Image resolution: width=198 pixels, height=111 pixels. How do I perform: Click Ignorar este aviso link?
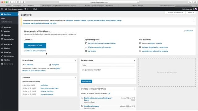[50, 23]
